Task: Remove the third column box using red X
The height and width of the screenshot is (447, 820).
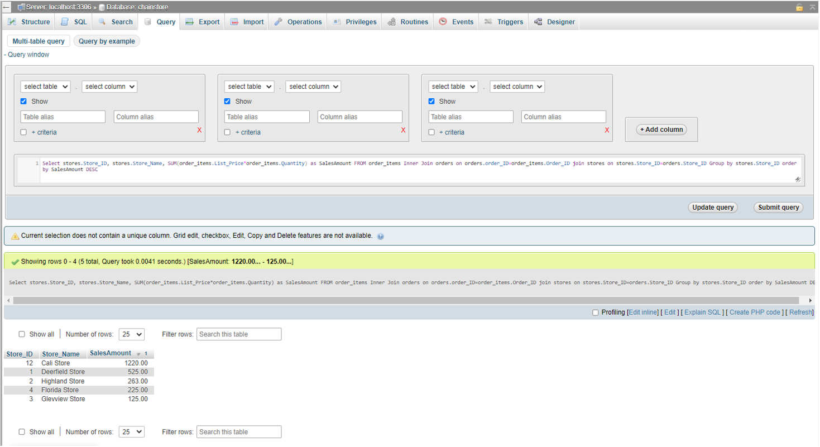Action: point(607,130)
